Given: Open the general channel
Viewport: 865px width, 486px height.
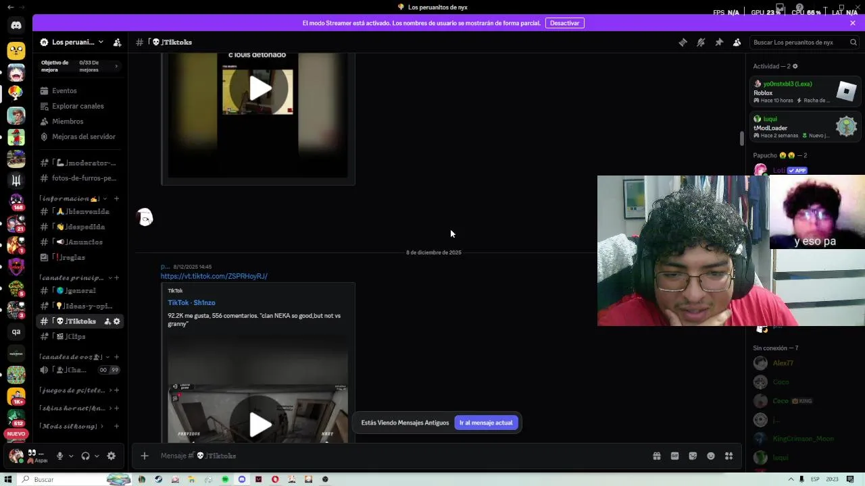Looking at the screenshot, I should tap(80, 290).
